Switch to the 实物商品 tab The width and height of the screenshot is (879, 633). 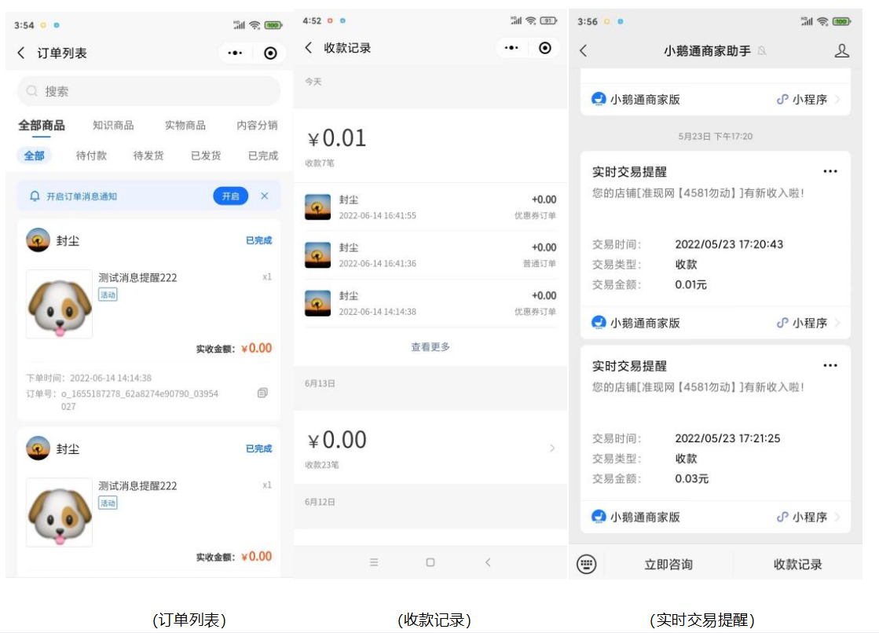click(x=185, y=125)
